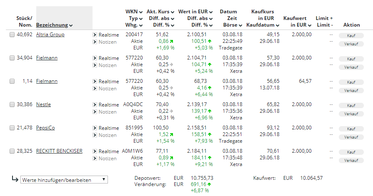Click Verkauf button for PepsiCo
Image resolution: width=373 pixels, height=196 pixels.
[351, 137]
